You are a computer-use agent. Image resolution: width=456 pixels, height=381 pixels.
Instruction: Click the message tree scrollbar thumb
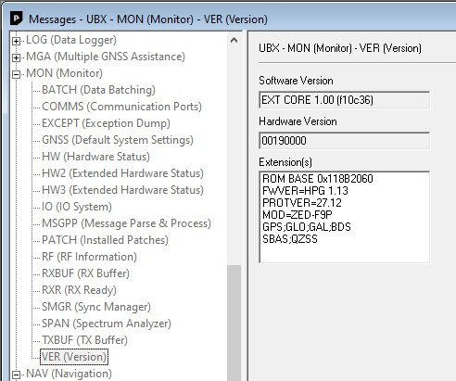[x=234, y=323]
